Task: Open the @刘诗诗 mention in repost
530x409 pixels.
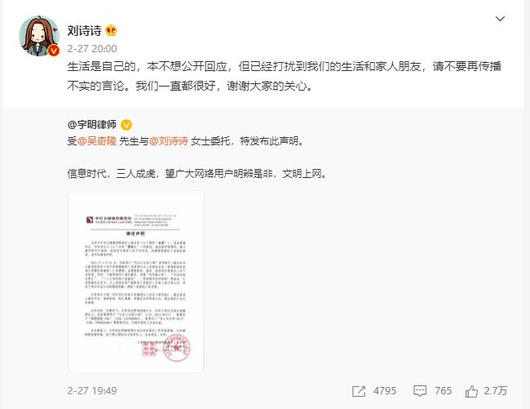Action: point(169,140)
